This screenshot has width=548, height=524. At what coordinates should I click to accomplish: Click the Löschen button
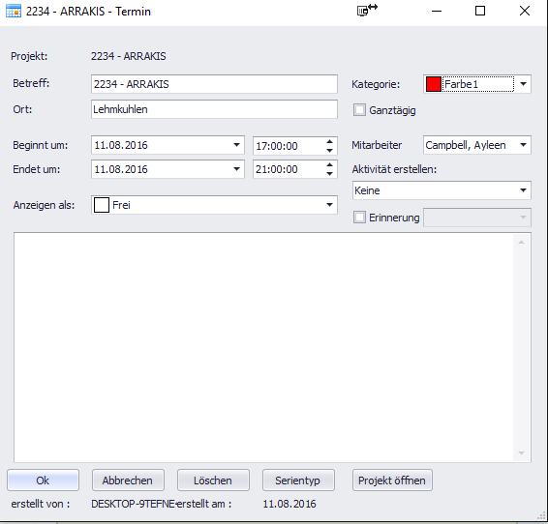click(213, 480)
